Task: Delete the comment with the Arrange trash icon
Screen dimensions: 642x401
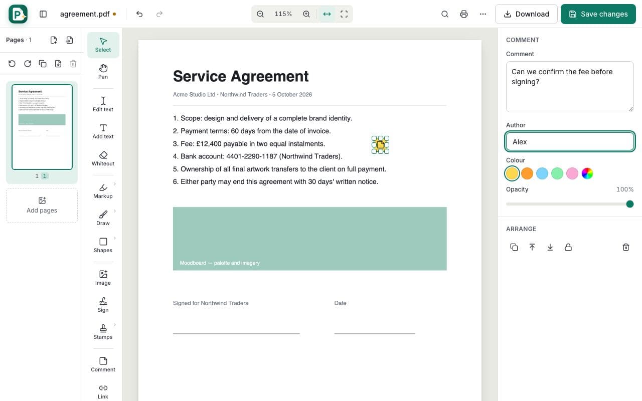Action: 626,247
